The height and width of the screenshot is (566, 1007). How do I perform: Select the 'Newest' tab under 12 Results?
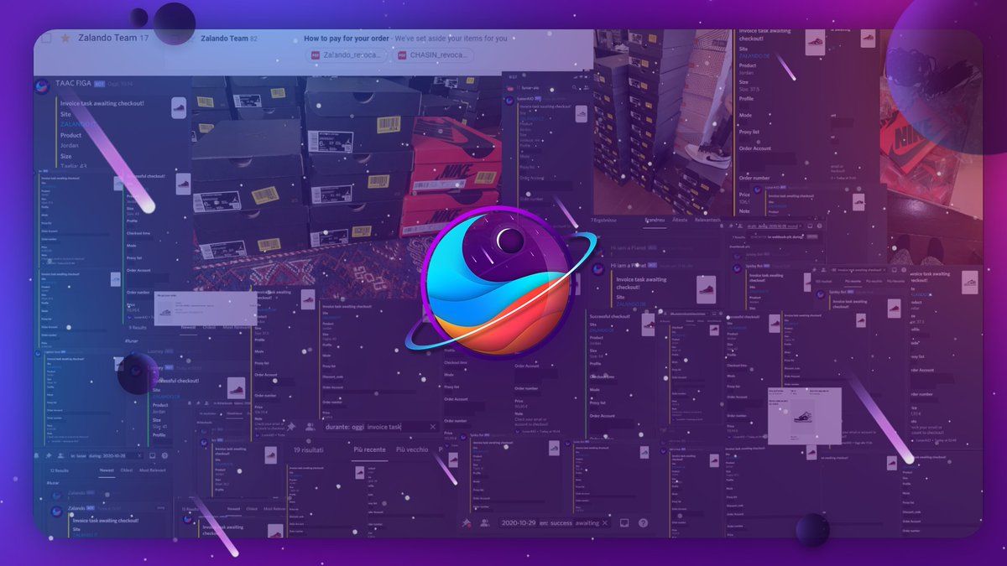107,470
